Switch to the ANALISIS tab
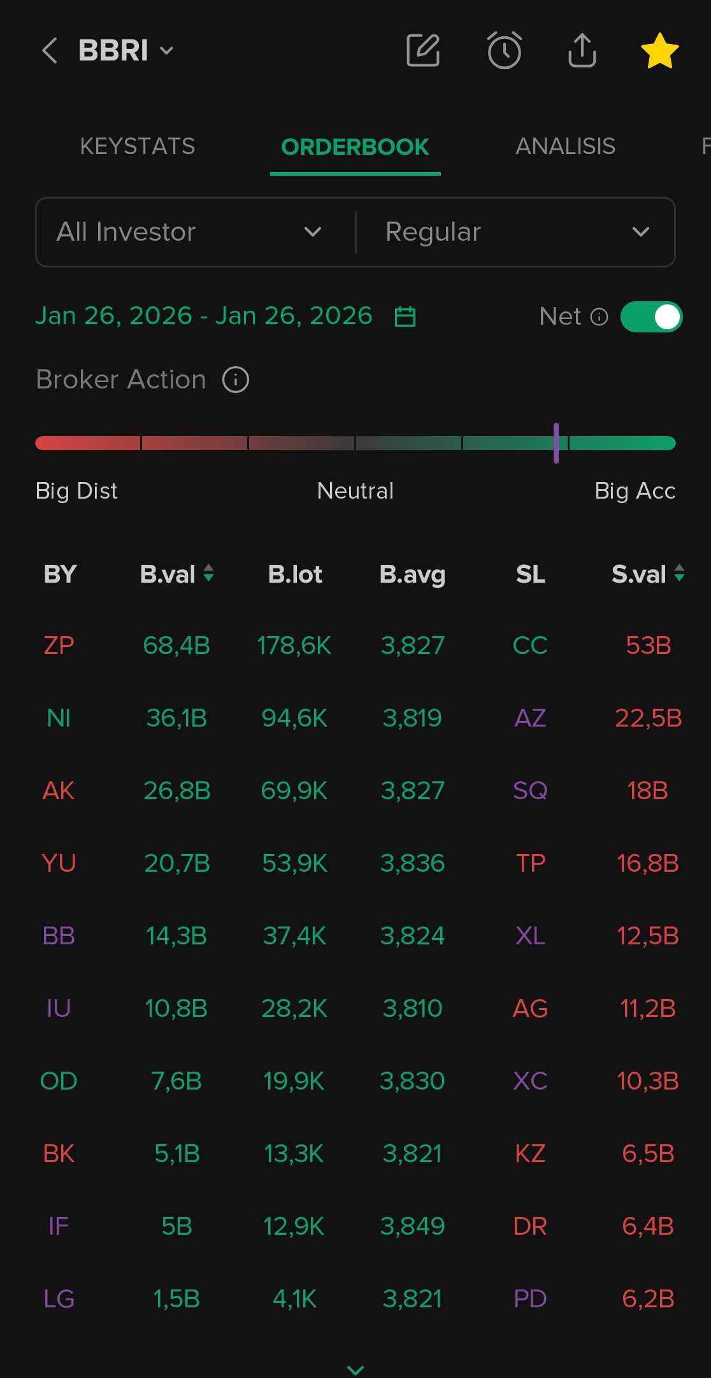The width and height of the screenshot is (711, 1378). pos(565,146)
